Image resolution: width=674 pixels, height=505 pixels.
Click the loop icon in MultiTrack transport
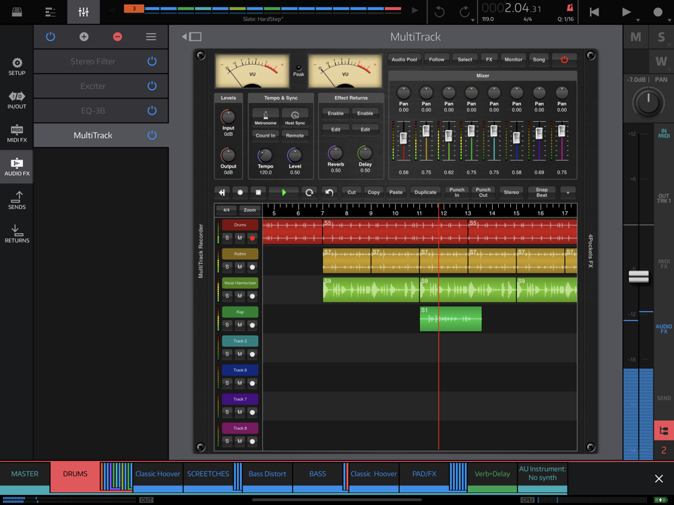pos(309,193)
